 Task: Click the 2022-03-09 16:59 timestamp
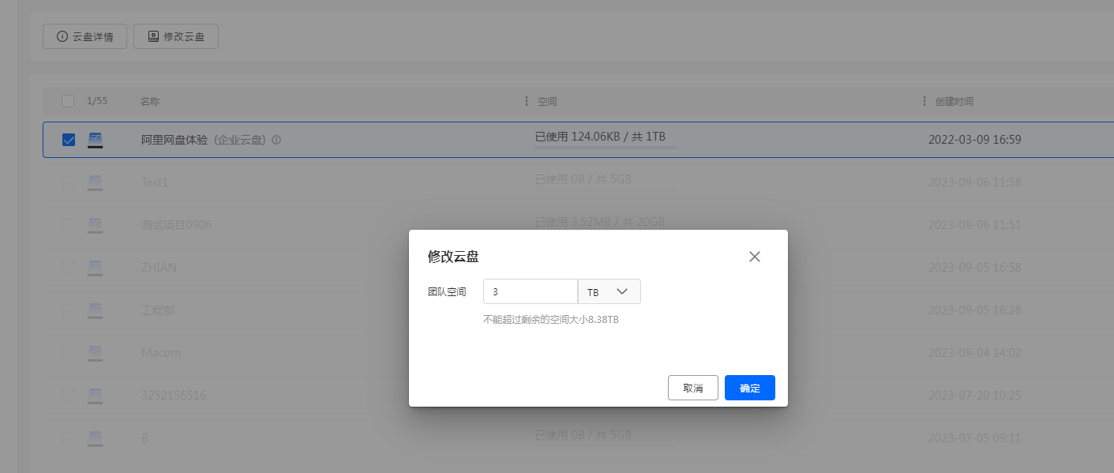(x=975, y=140)
